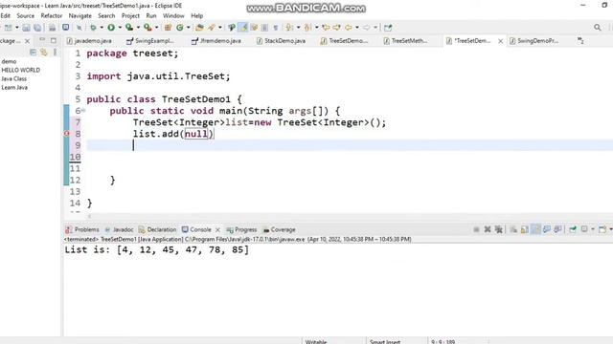Open the Coverage view tab
The width and height of the screenshot is (613, 344).
[279, 229]
